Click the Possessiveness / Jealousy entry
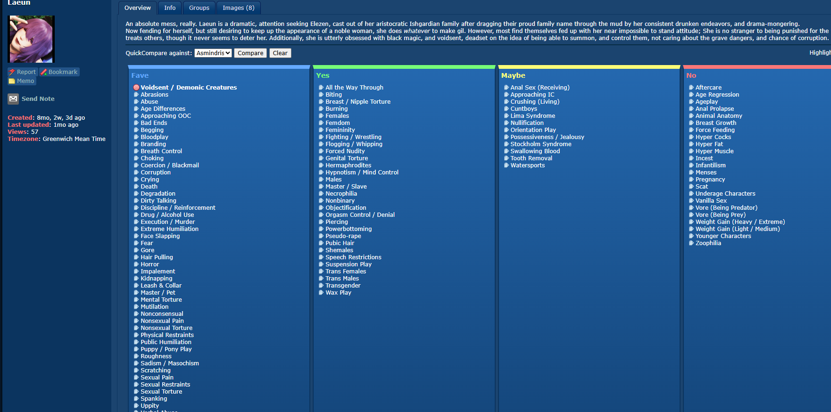Image resolution: width=831 pixels, height=412 pixels. [x=547, y=137]
